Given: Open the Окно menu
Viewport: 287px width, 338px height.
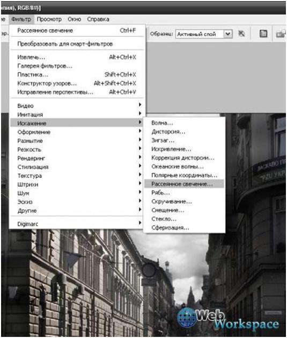Looking at the screenshot, I should (x=74, y=19).
